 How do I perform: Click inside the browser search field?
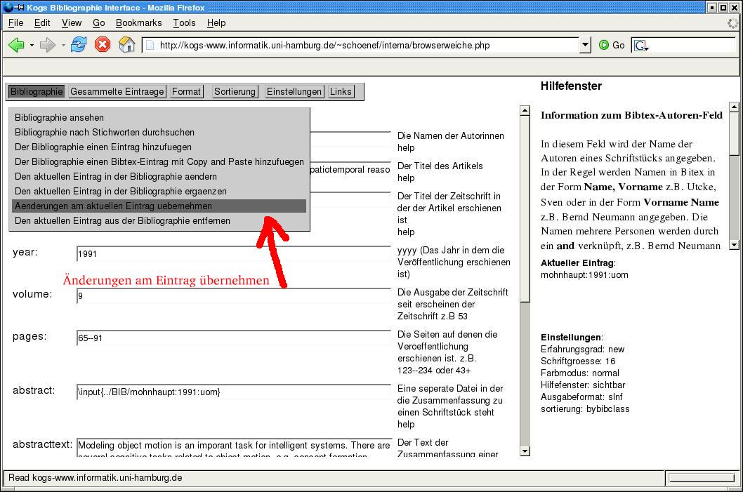coord(692,46)
